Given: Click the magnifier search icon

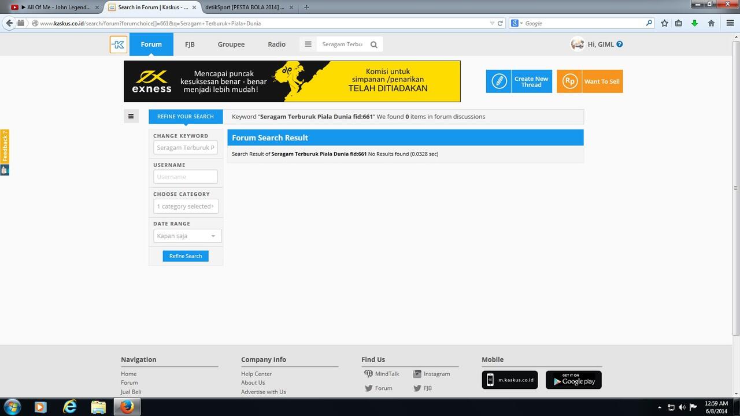Looking at the screenshot, I should pyautogui.click(x=374, y=44).
